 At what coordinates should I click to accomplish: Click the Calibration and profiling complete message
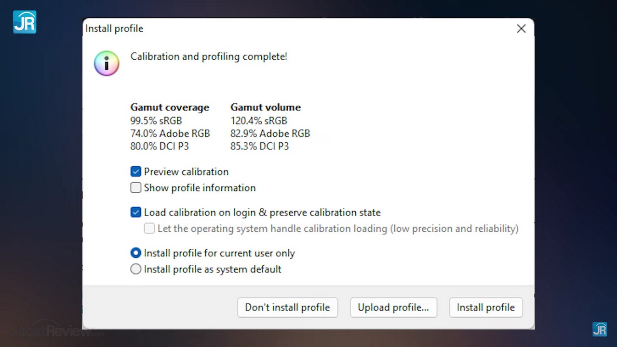click(x=209, y=56)
